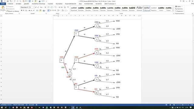
Task: Switch to Разметка страницы tab
Action: [x=38, y=4]
